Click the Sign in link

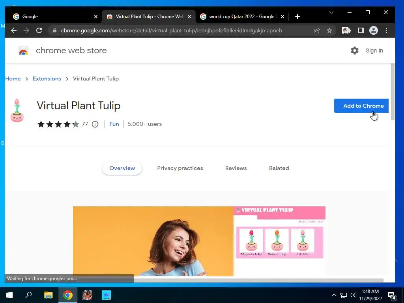[374, 50]
